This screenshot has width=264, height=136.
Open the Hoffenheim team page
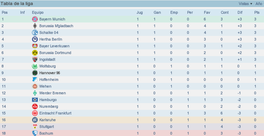49,80
